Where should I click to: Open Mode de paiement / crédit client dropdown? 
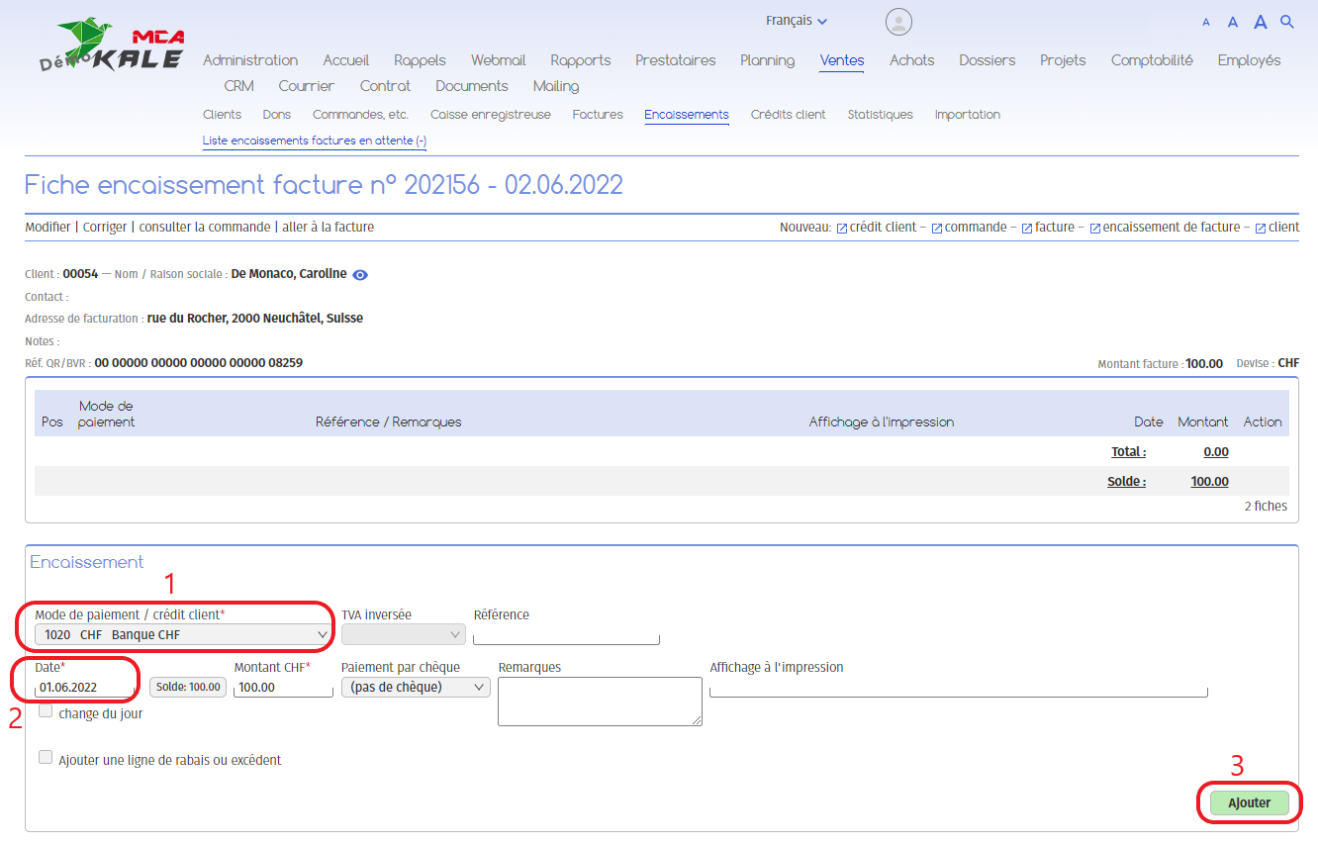[182, 634]
